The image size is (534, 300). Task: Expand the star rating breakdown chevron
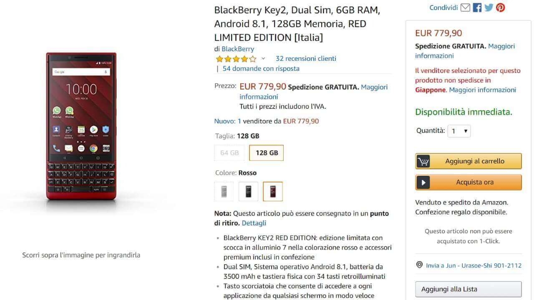pos(263,59)
